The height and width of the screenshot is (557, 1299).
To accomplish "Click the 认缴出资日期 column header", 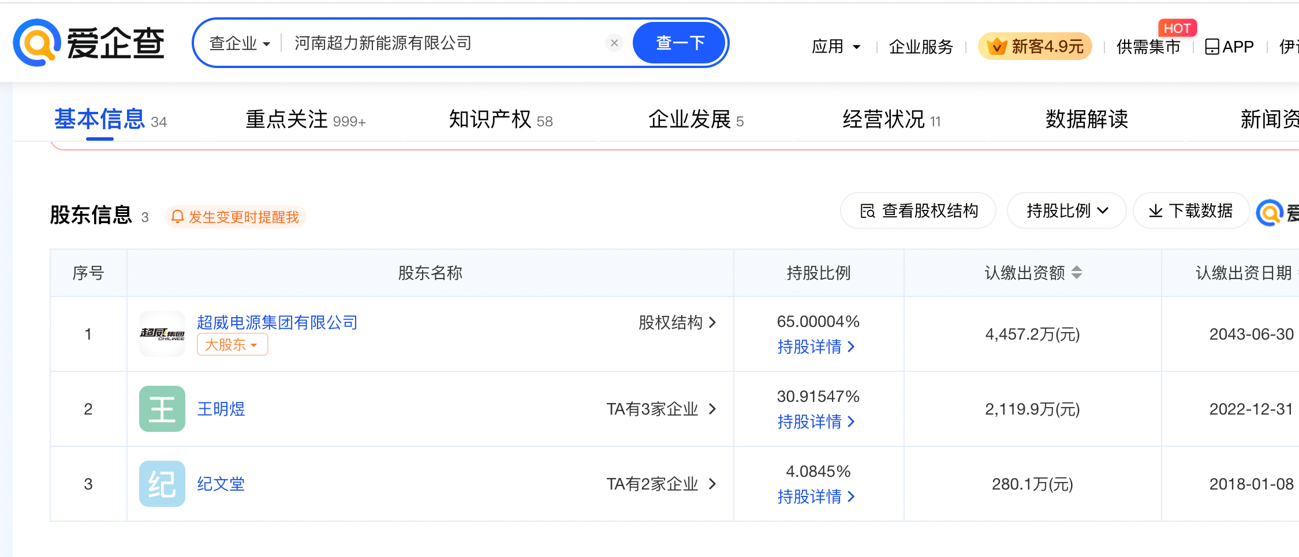I will pos(1244,273).
